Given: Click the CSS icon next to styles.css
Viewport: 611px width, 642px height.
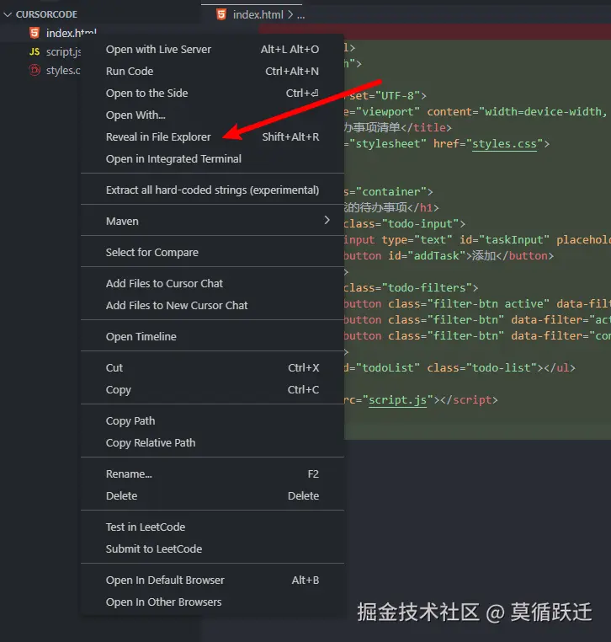Looking at the screenshot, I should pos(35,70).
